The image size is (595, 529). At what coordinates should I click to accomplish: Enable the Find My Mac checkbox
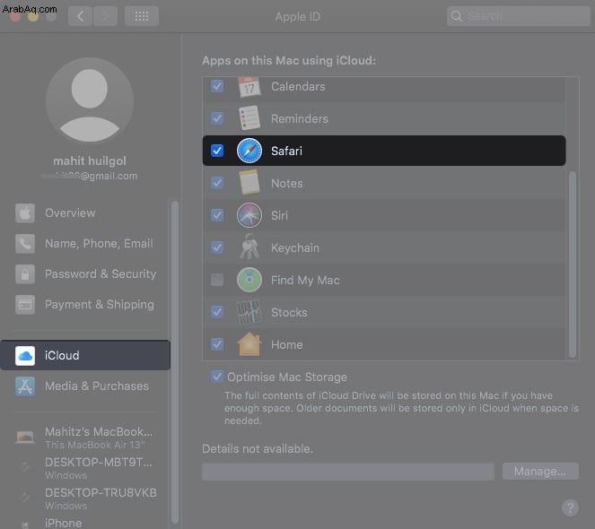(x=217, y=280)
